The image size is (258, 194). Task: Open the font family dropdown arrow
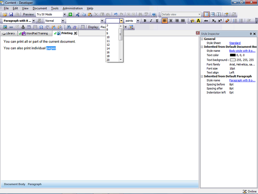coord(102,21)
